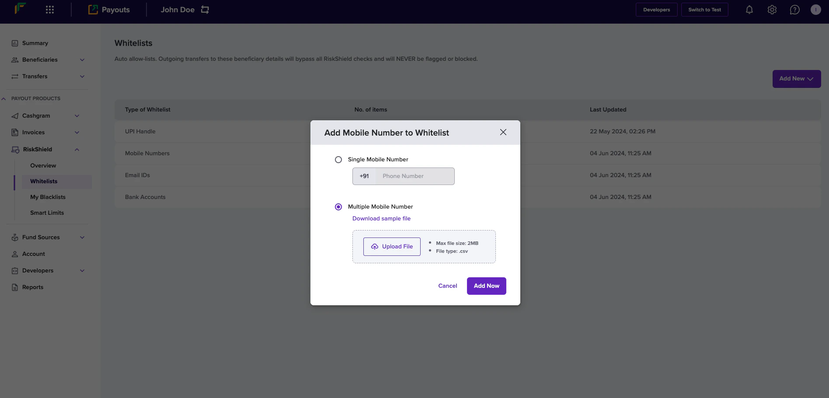Click the Developers button in the header
The image size is (829, 398).
click(656, 10)
